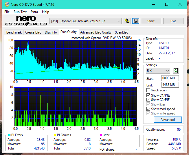Click PI Errors total value 421543

39,148
